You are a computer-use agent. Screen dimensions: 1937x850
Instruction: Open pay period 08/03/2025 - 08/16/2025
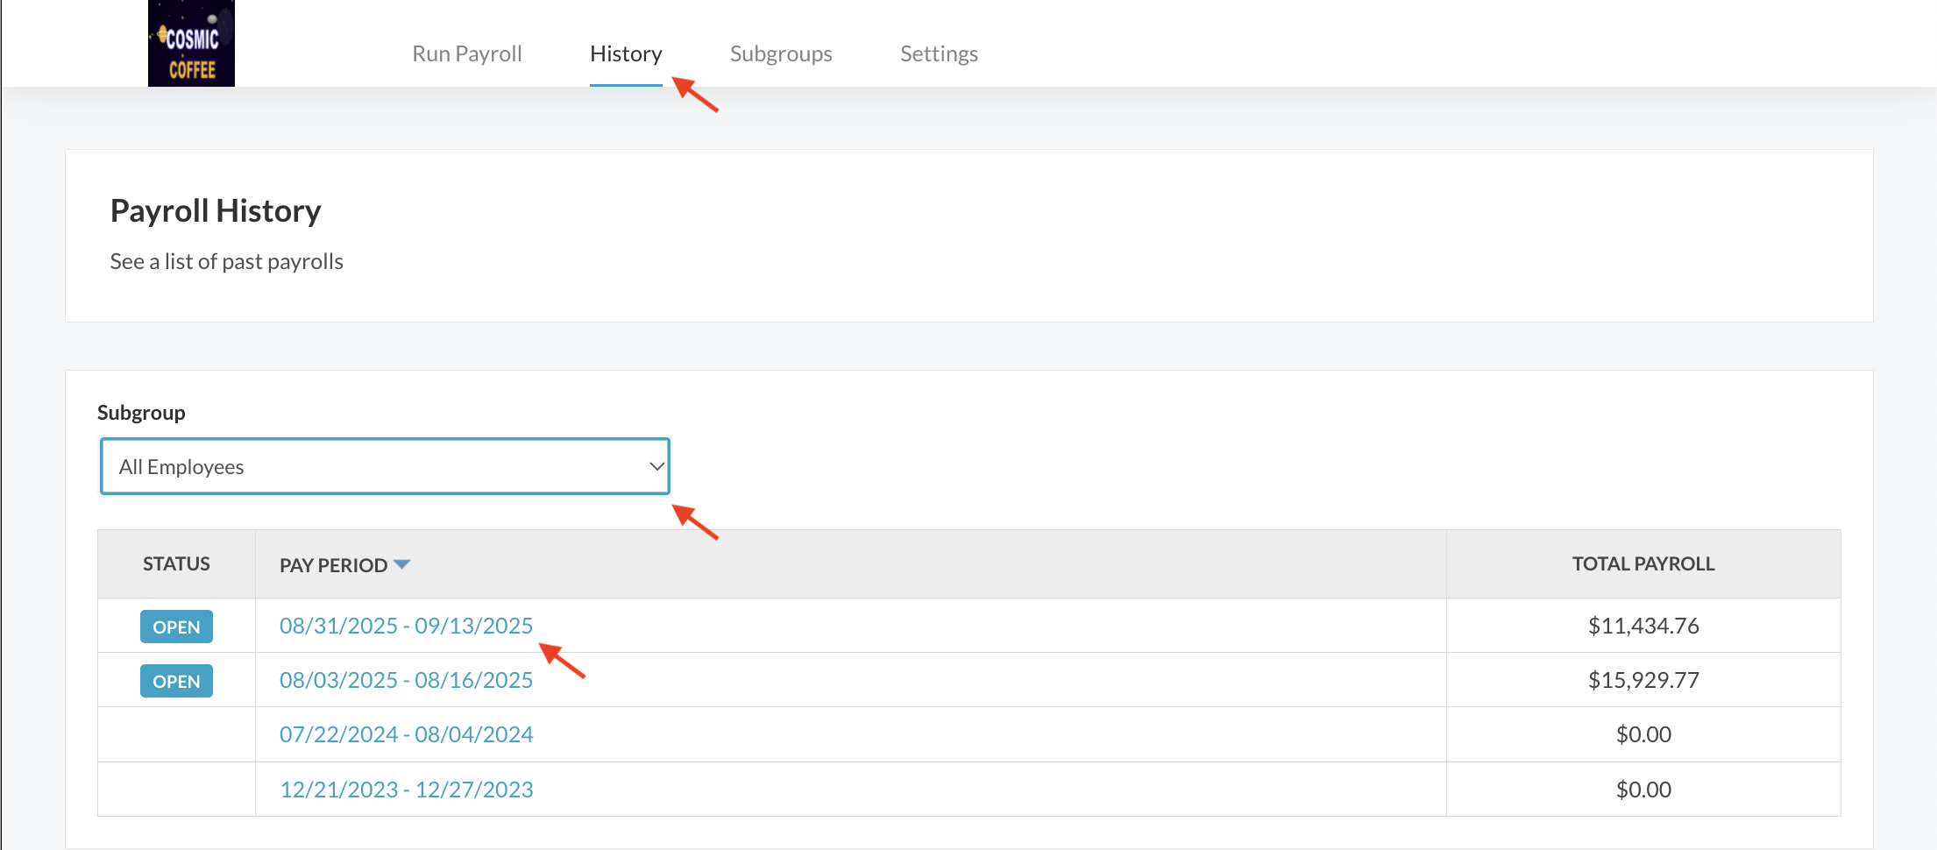coord(405,680)
